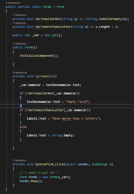Image resolution: width=134 pixels, height=194 pixels.
Task: Open the '1 reference' CodeLens above VerIsMoreThan3Letter
Action: 19,23
